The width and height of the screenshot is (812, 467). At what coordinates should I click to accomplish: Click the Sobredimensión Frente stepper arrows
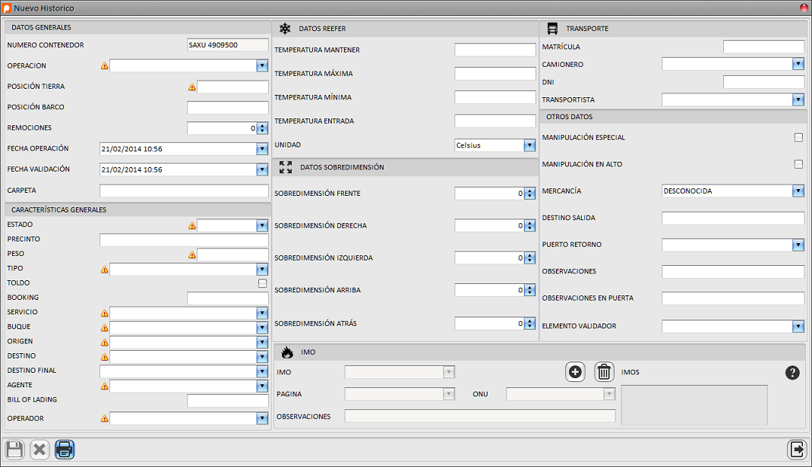pos(529,194)
